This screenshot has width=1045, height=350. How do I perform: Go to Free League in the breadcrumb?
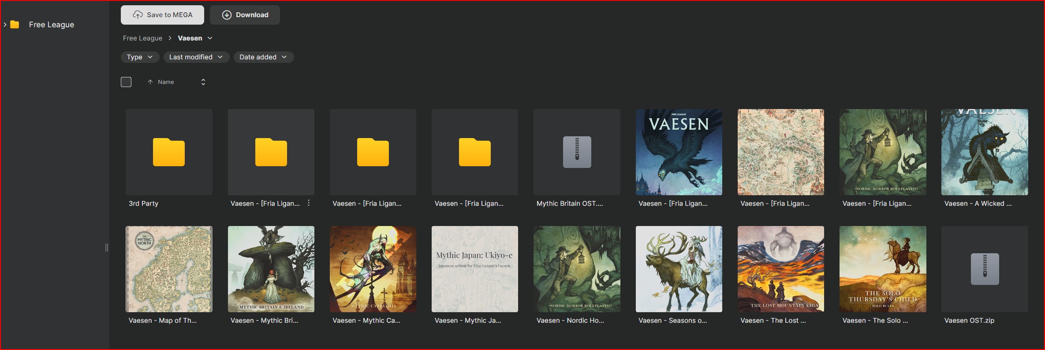tap(142, 38)
